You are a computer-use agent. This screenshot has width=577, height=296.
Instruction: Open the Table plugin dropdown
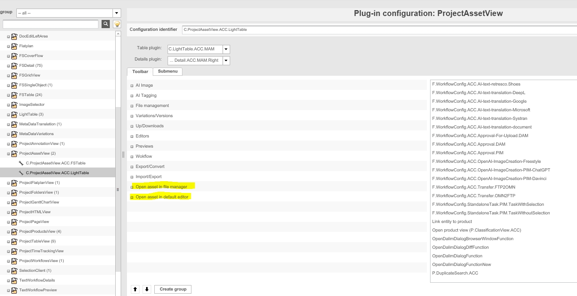pyautogui.click(x=226, y=49)
